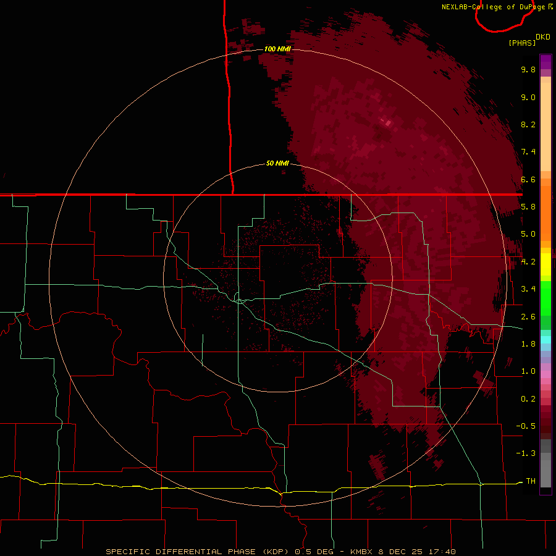The width and height of the screenshot is (556, 556).
Task: Click the 0.2 value on the color scale
Action: [x=528, y=399]
